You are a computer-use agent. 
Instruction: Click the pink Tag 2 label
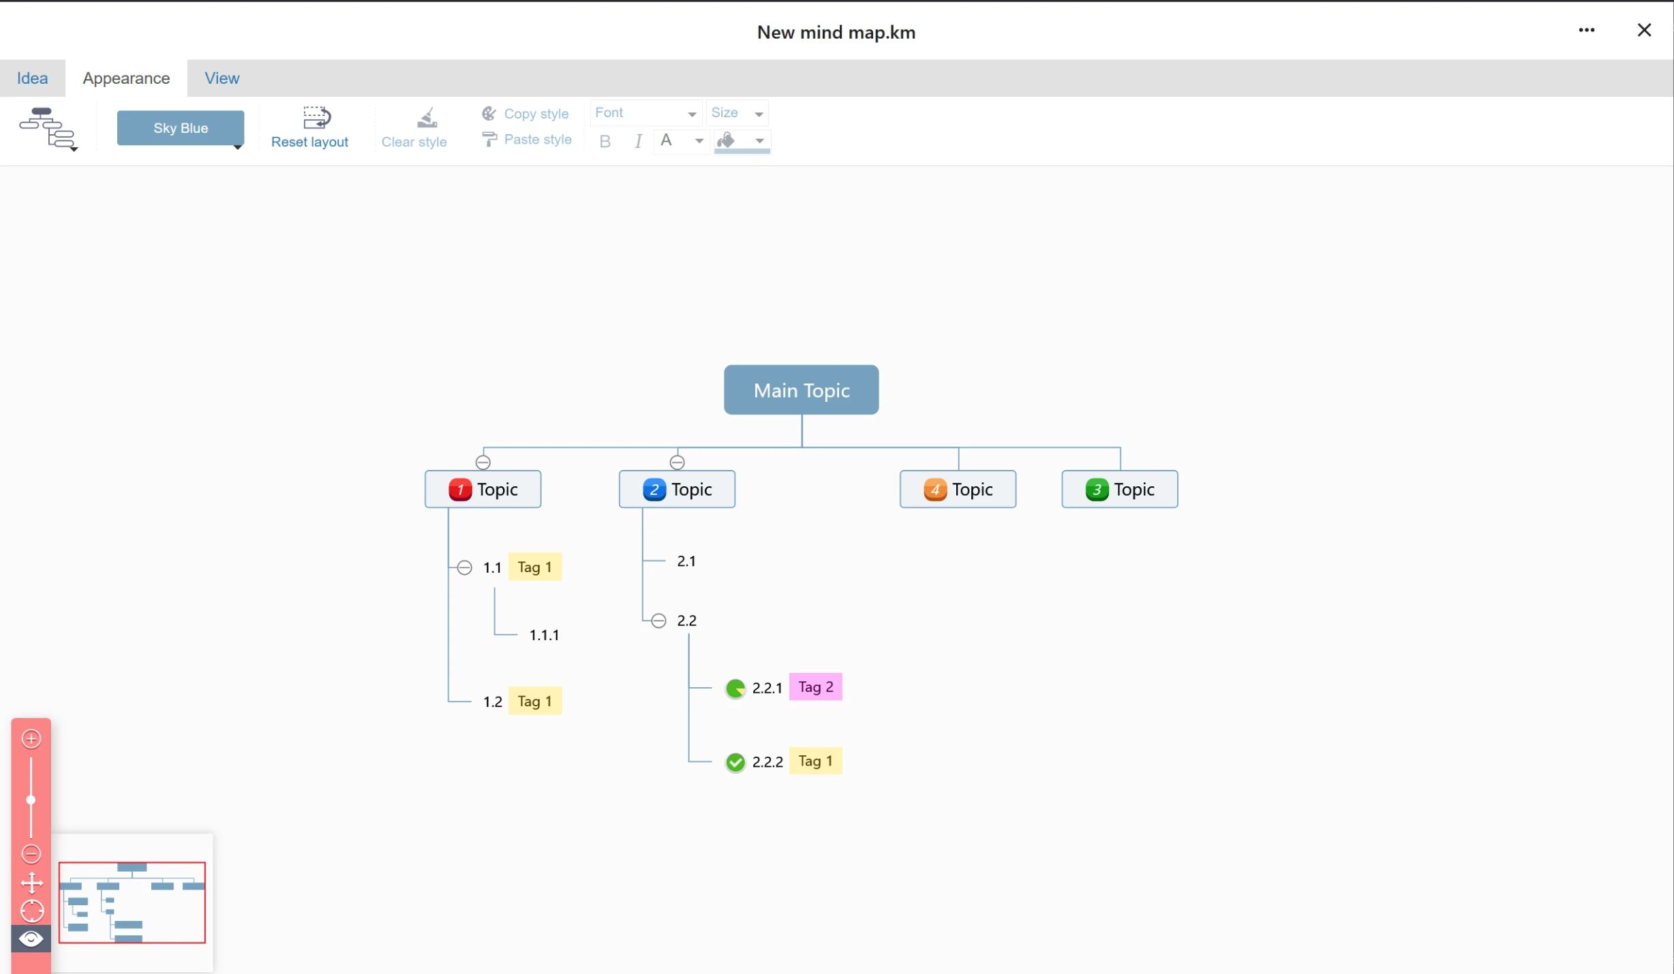[816, 687]
